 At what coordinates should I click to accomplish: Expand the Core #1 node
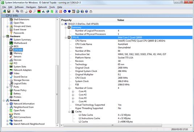pyautogui.click(x=73, y=91)
